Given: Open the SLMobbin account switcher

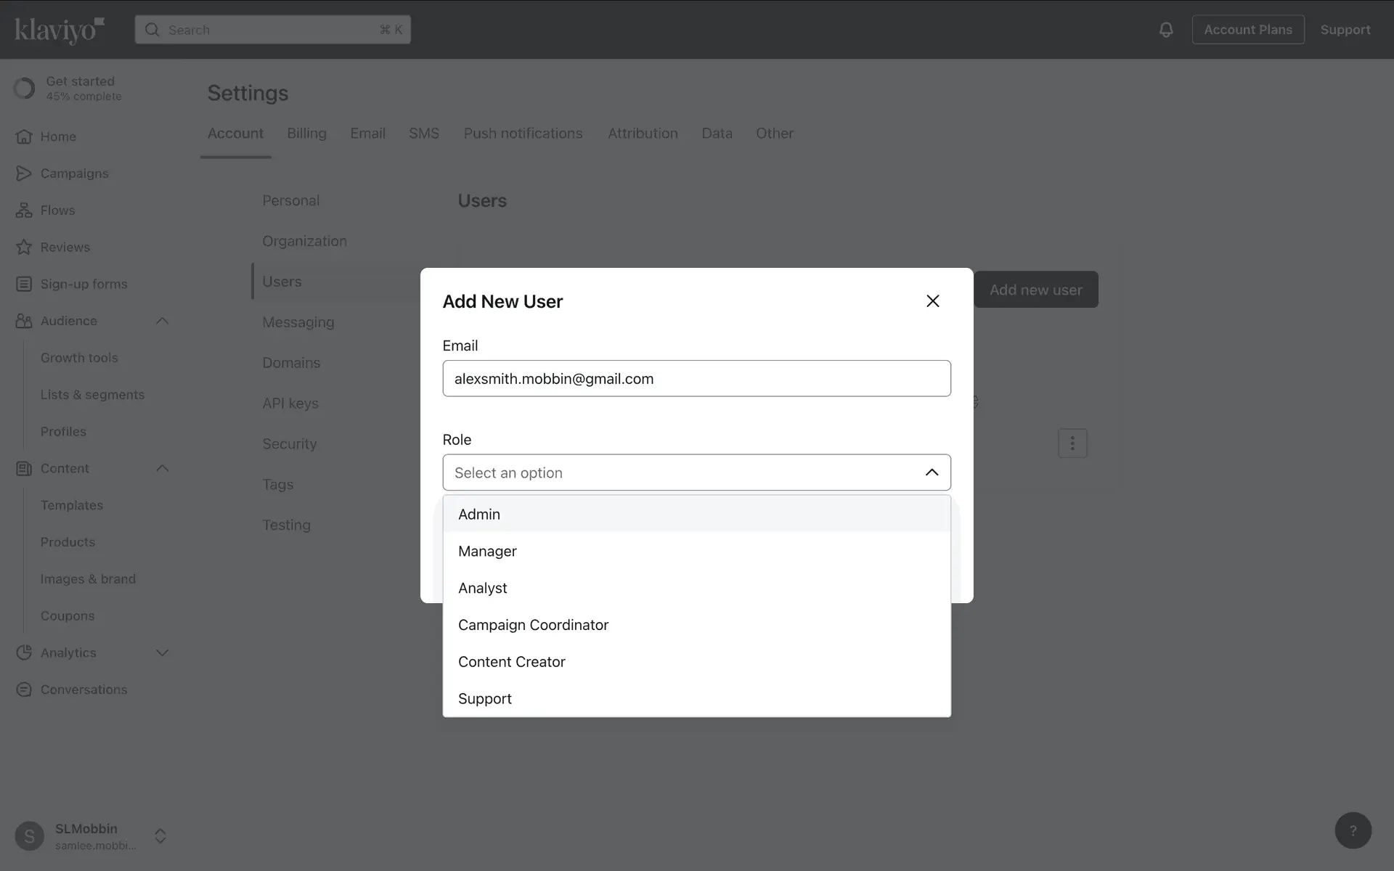Looking at the screenshot, I should pyautogui.click(x=160, y=835).
